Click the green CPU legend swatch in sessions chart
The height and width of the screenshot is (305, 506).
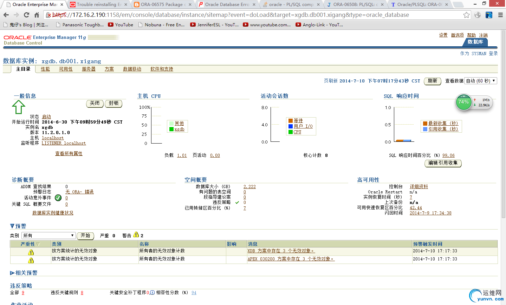[x=291, y=132]
